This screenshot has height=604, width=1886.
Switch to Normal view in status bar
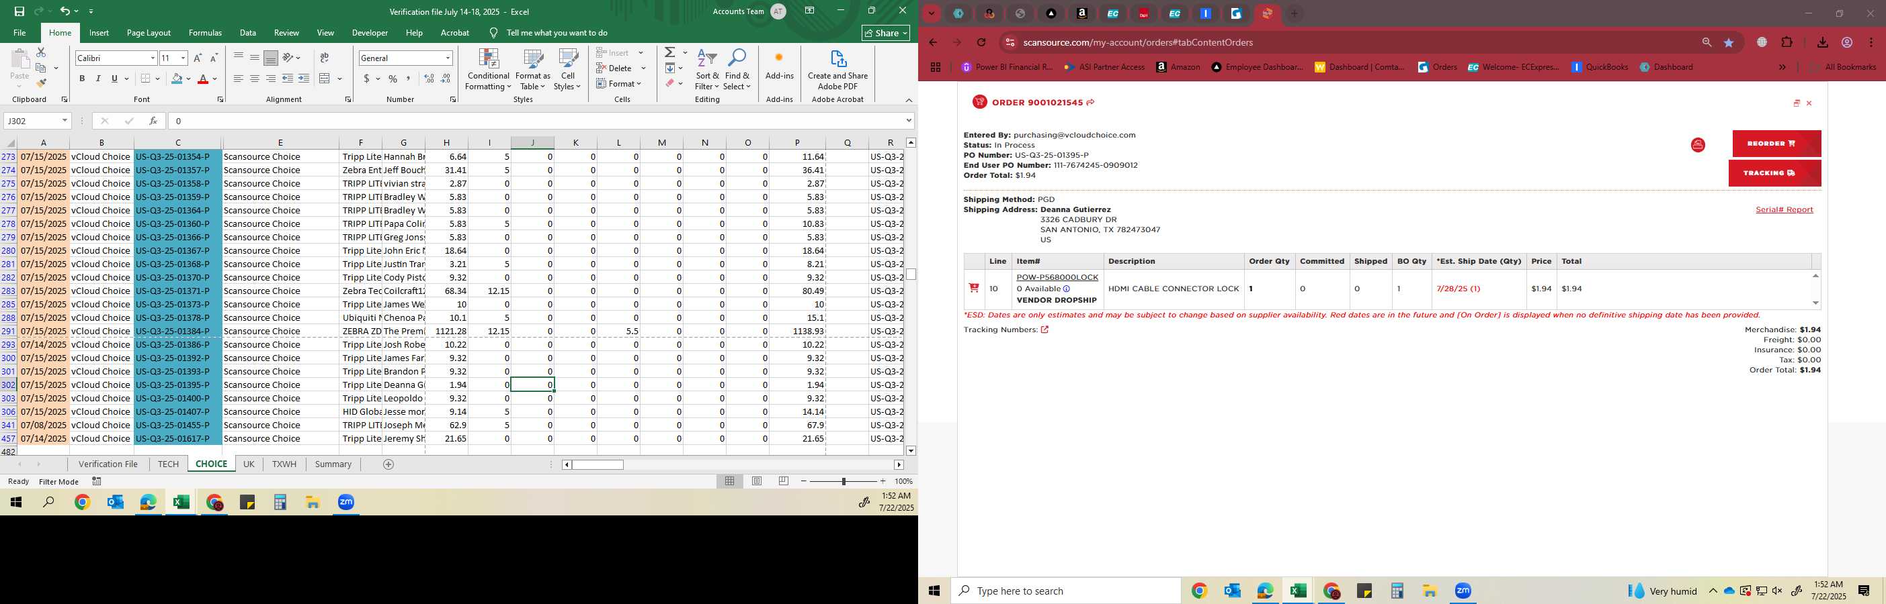[729, 481]
